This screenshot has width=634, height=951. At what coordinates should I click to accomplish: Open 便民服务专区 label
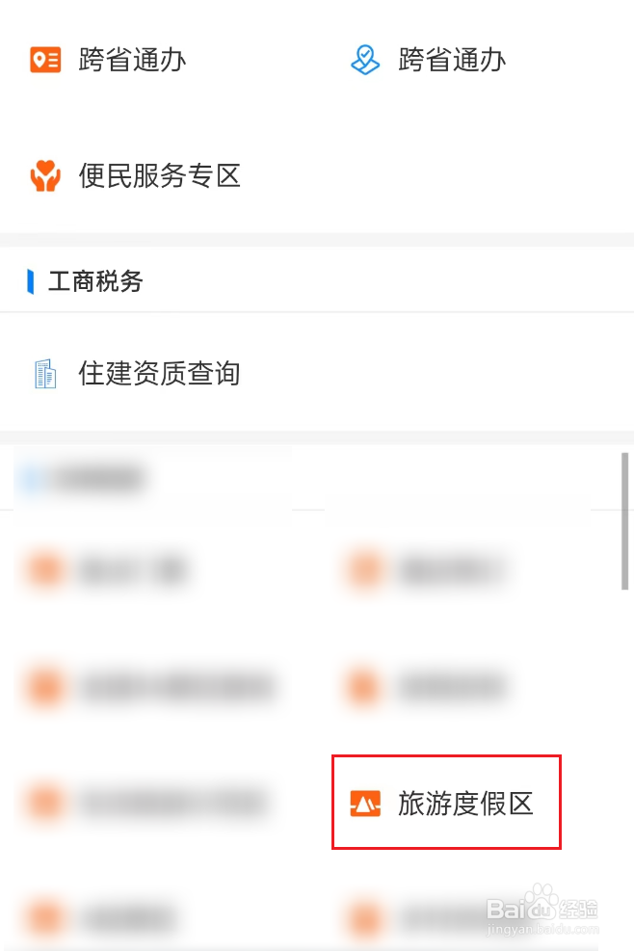coord(160,176)
